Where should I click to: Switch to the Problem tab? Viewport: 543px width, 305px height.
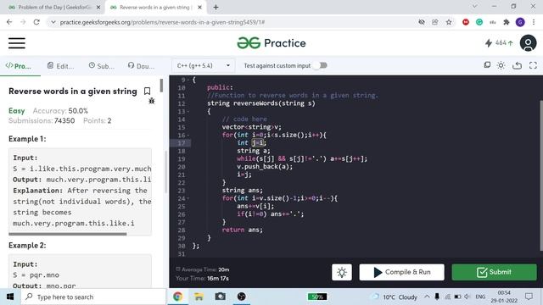[19, 66]
